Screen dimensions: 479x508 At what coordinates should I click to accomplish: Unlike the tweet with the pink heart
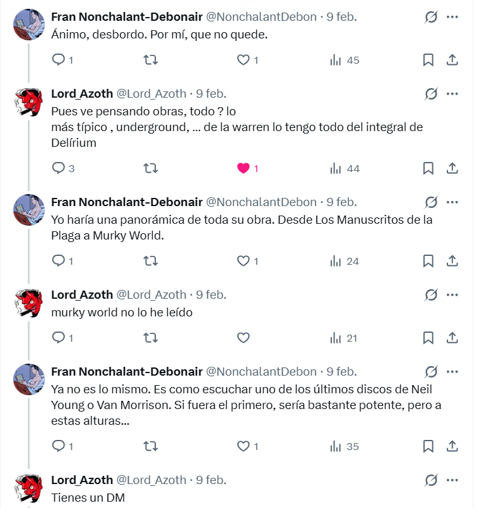click(243, 168)
